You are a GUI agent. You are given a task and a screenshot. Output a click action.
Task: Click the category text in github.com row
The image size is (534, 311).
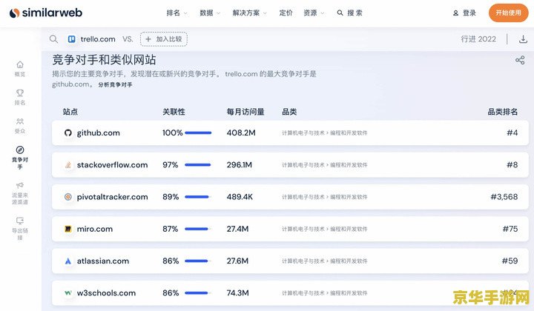coord(325,133)
